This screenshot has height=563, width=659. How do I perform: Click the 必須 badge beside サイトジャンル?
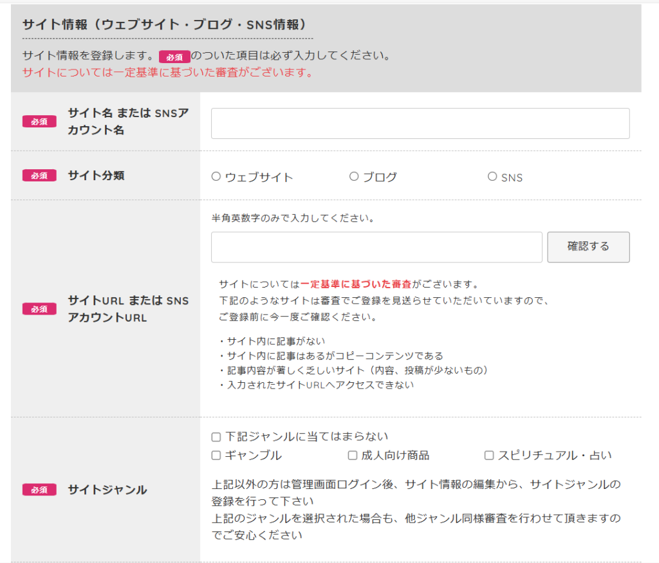point(39,490)
